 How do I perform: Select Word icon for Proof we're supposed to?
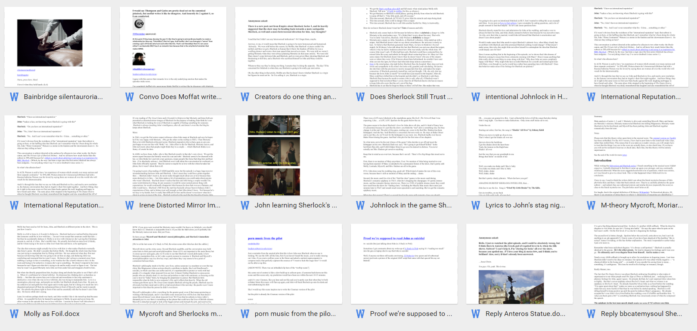360,314
